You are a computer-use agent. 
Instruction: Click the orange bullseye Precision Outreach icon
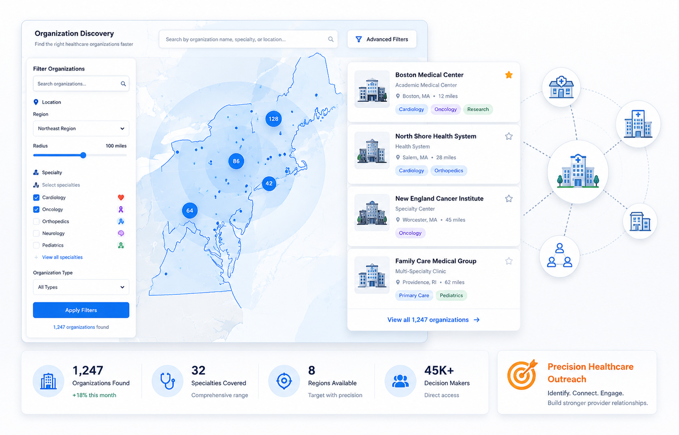point(522,374)
